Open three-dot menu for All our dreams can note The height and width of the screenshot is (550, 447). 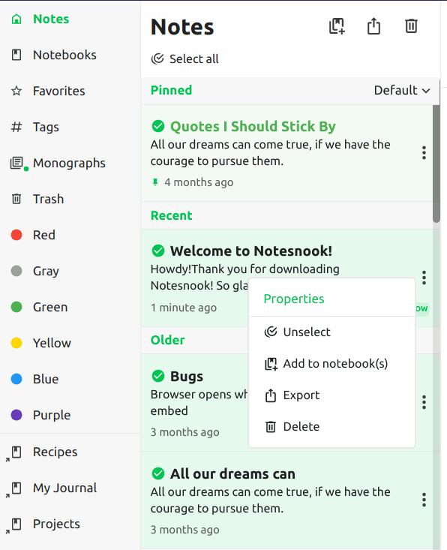[x=424, y=500]
